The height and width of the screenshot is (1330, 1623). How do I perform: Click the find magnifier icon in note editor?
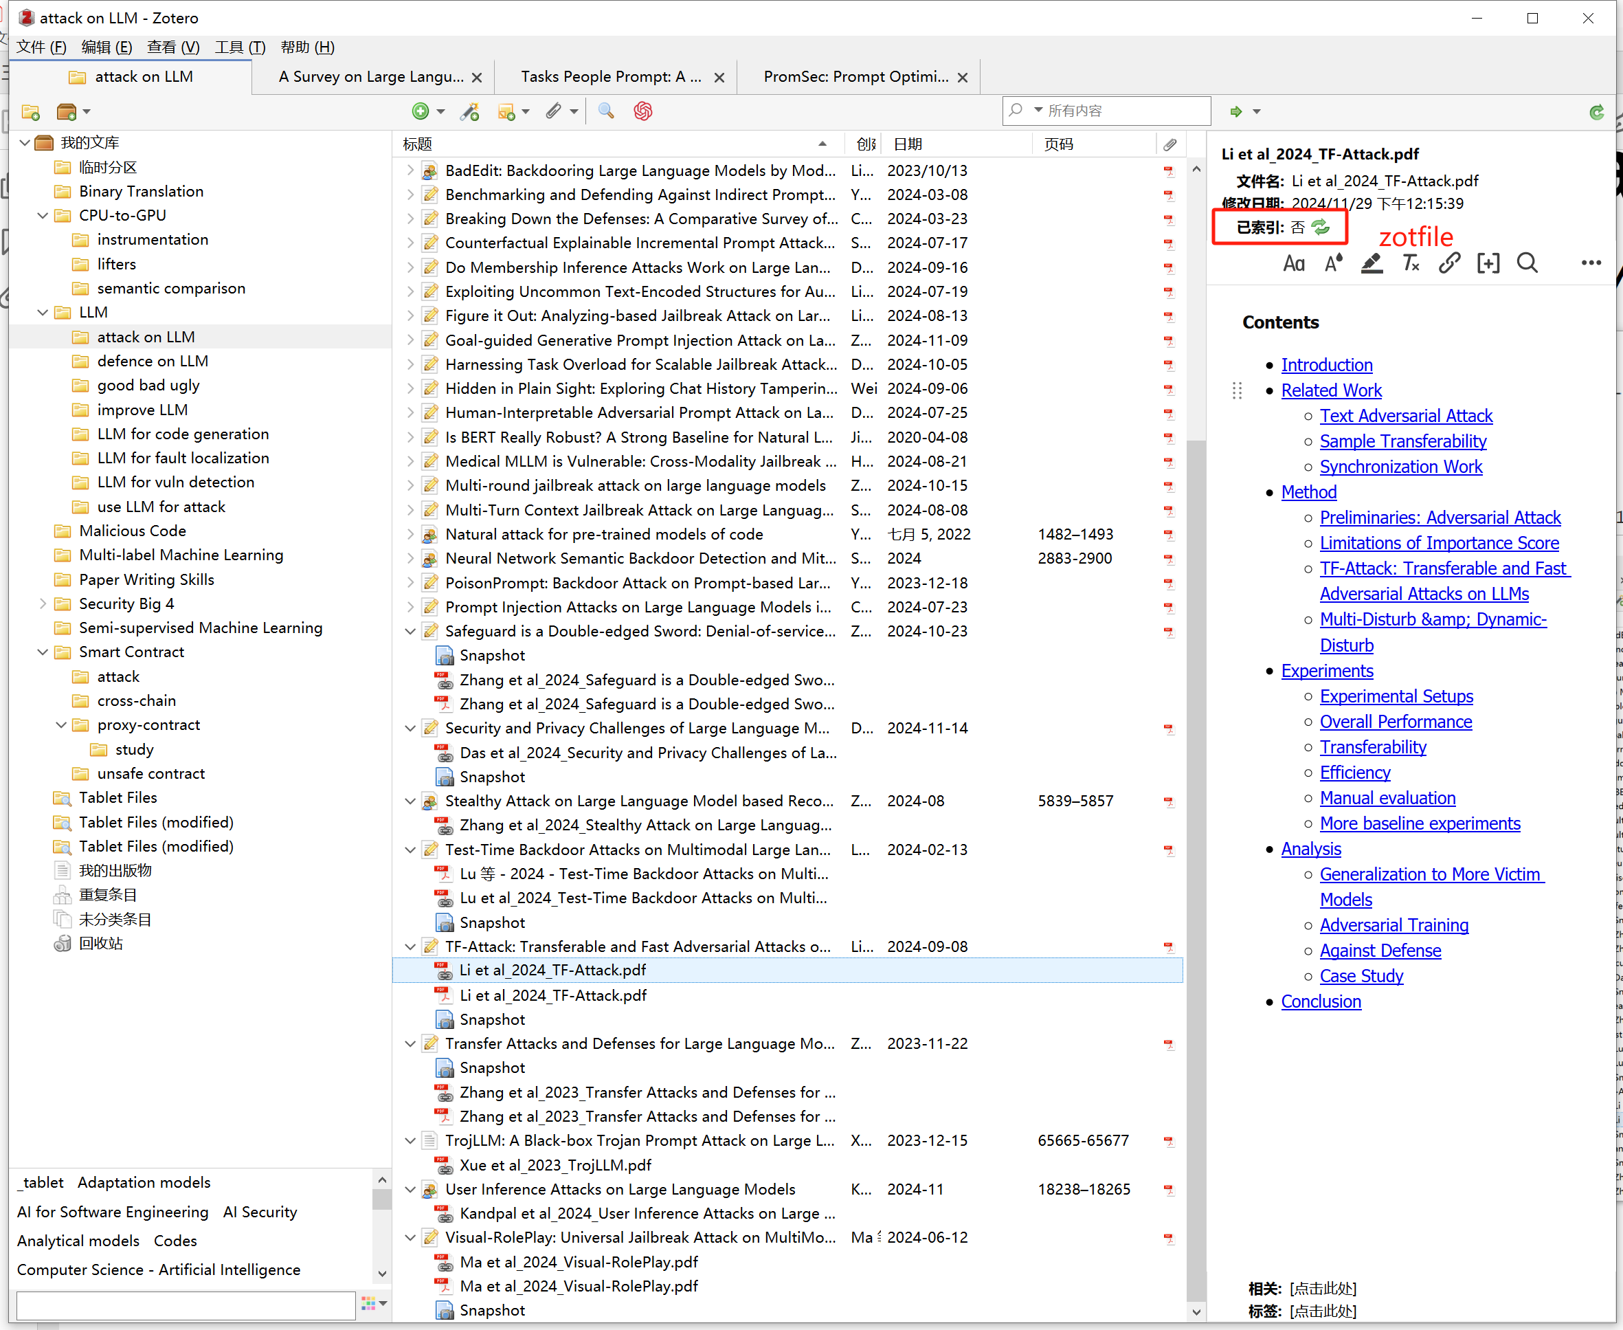(x=1527, y=263)
